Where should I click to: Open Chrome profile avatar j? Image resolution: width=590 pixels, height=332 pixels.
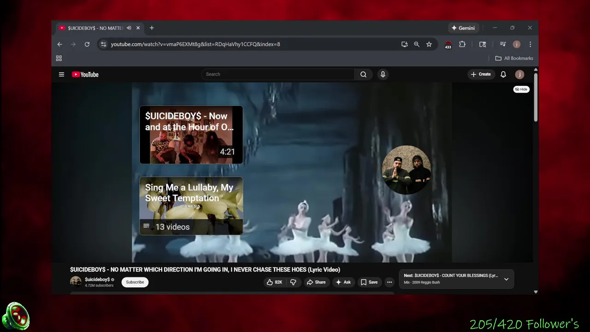pyautogui.click(x=517, y=44)
